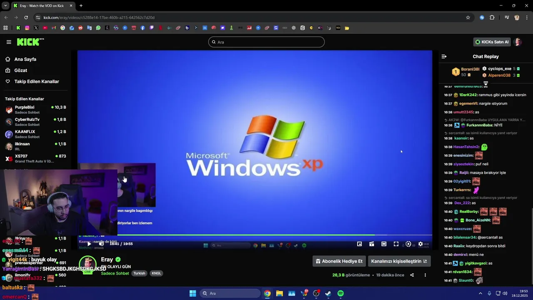Expand the gift leaderboard handle

click(486, 83)
